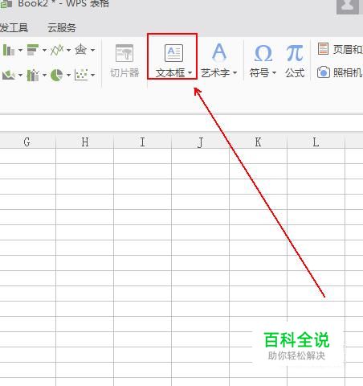Click the 艺术字 WordArt icon
Screen dimensions: 363x386
pos(219,51)
